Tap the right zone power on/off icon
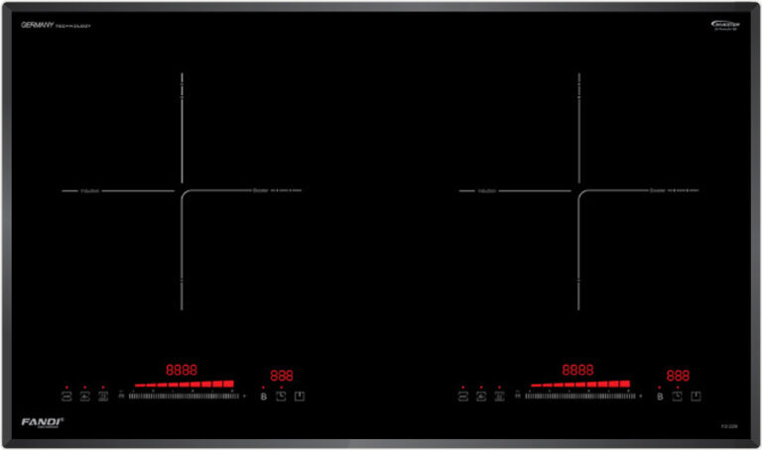 click(x=696, y=396)
